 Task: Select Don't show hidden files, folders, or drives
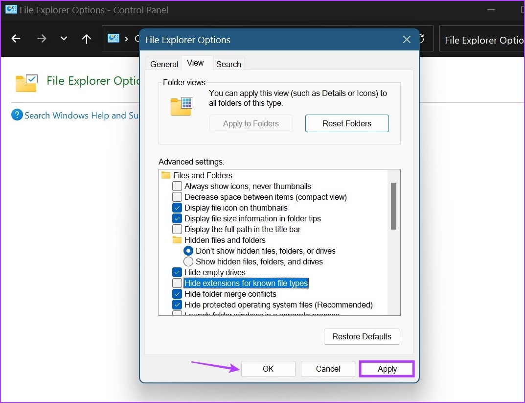tap(188, 251)
